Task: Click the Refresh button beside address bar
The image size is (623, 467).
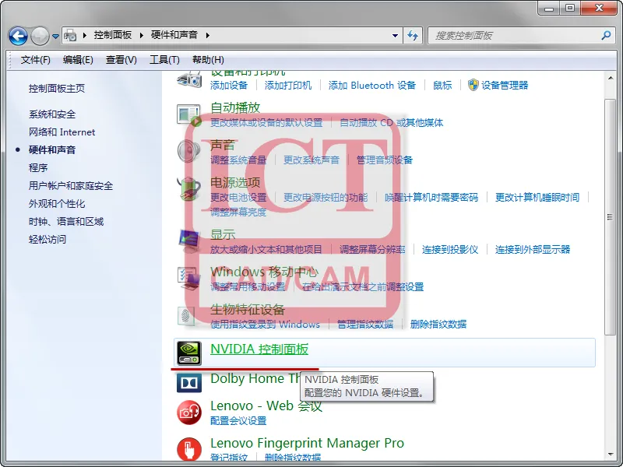Action: (x=413, y=36)
